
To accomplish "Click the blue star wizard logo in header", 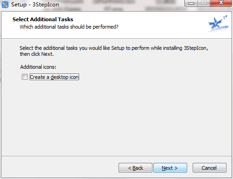I will [218, 24].
